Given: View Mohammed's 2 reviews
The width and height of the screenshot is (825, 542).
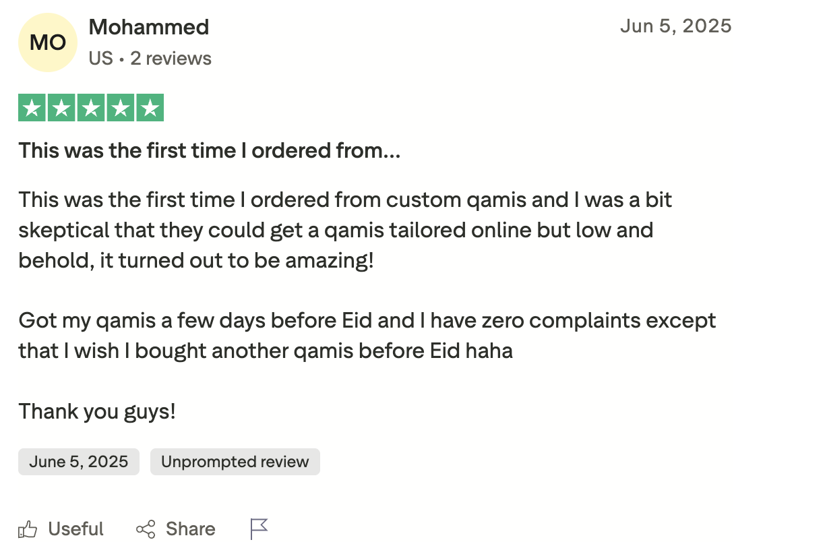Looking at the screenshot, I should (x=171, y=59).
